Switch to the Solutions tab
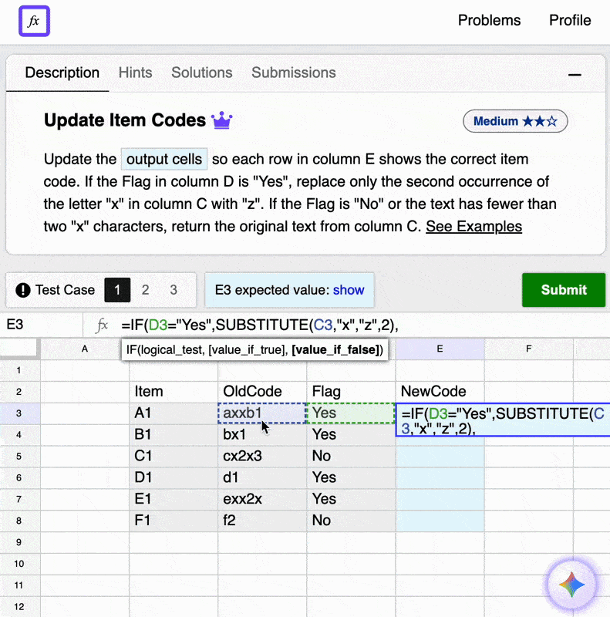This screenshot has width=610, height=617. click(201, 72)
